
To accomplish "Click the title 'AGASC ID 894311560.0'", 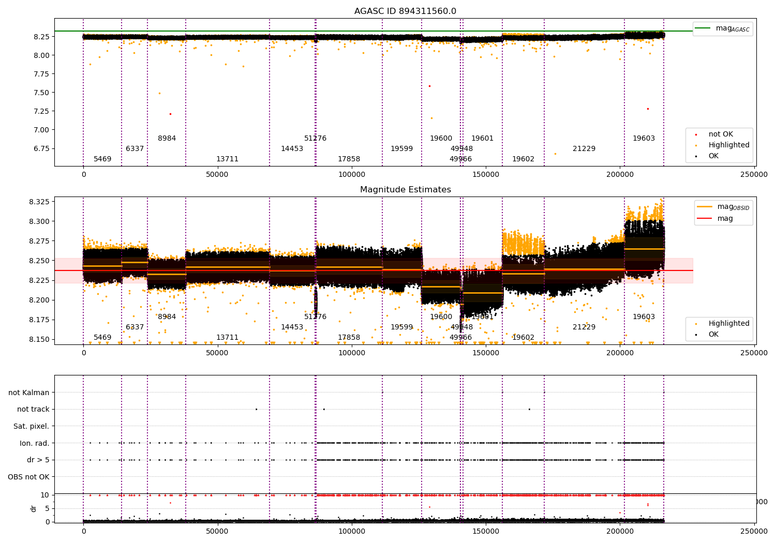I will pyautogui.click(x=405, y=11).
